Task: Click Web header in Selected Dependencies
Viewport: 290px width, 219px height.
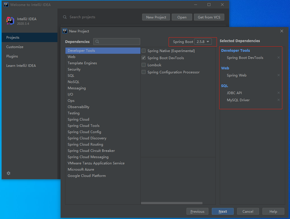Action: pos(225,68)
